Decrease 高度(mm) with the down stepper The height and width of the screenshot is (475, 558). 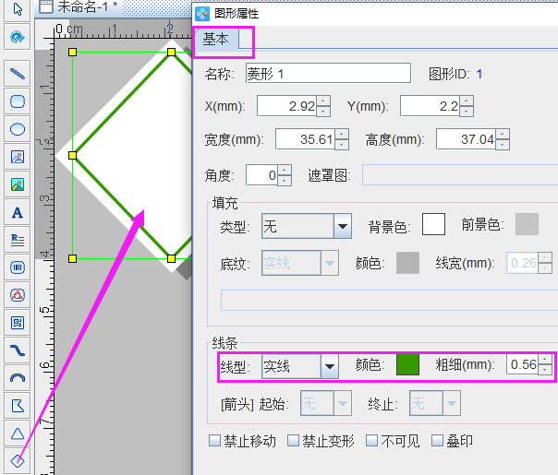(503, 145)
